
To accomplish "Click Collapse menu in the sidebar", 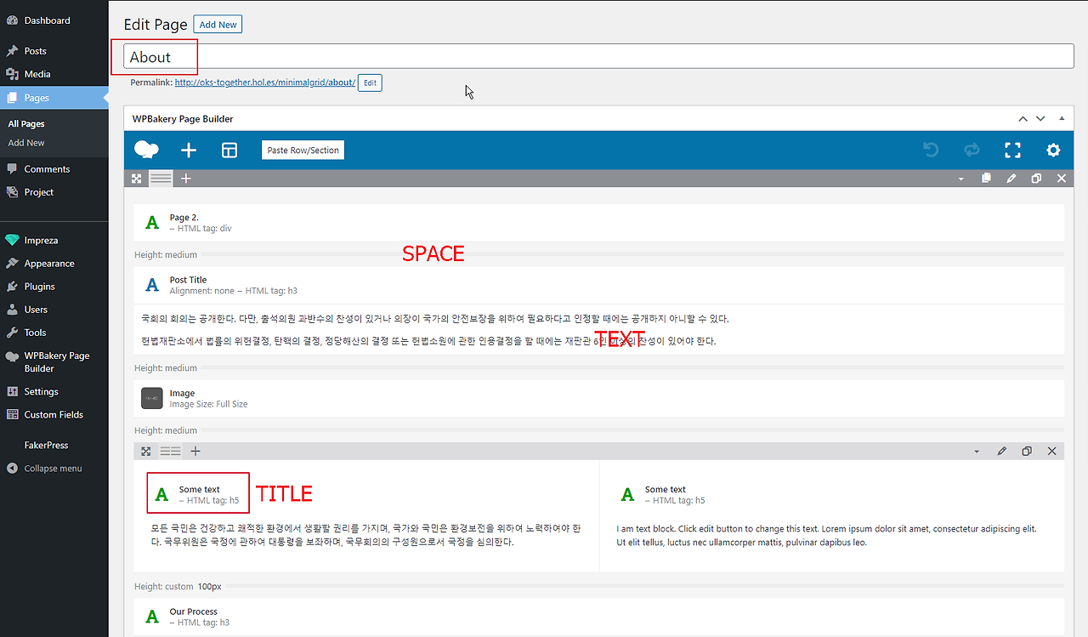I will click(x=53, y=469).
